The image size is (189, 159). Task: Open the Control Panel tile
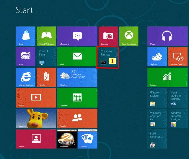[x=46, y=57]
